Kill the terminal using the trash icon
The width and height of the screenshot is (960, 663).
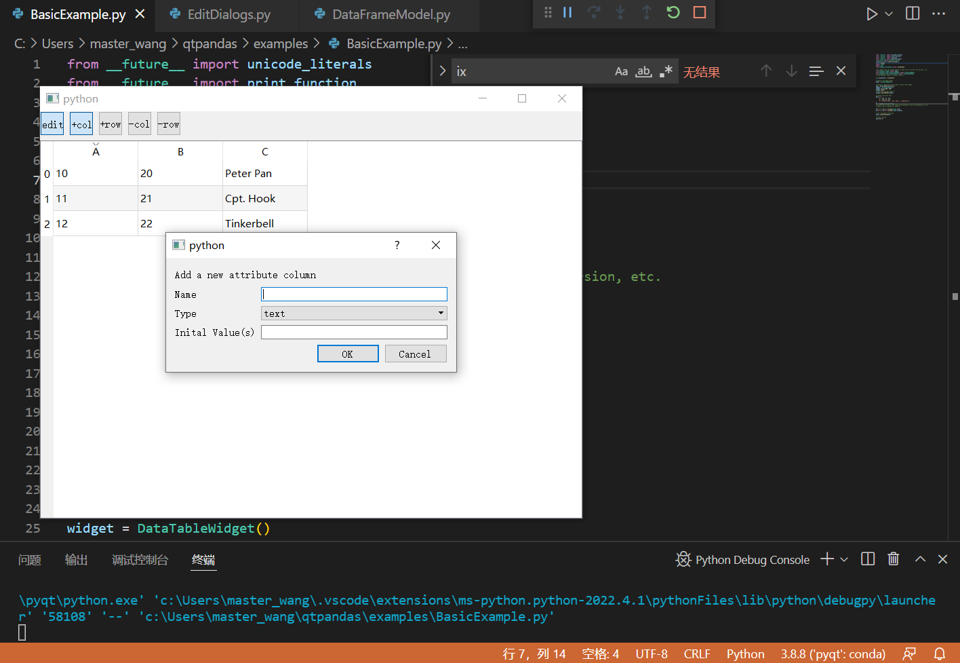click(x=893, y=559)
